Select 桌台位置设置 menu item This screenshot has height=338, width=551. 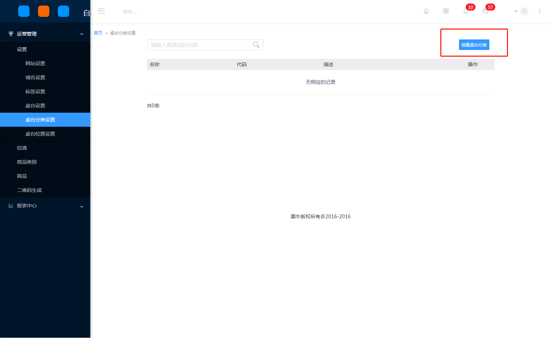click(45, 134)
